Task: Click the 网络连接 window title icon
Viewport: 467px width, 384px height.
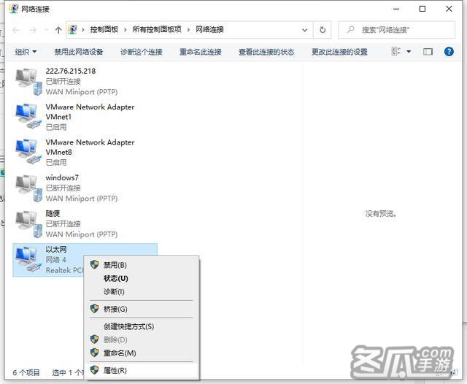Action: (x=14, y=9)
